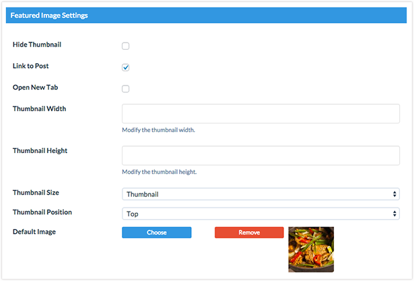Click the food default image thumbnail

311,249
